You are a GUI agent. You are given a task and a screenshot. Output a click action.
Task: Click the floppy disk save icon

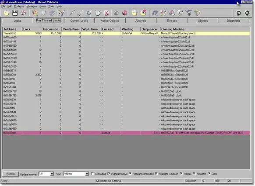(x=15, y=13)
